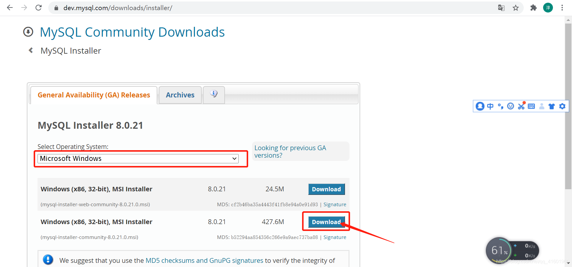This screenshot has height=267, width=572.
Task: Click scissors screenshot tool in IME bar
Action: click(521, 106)
